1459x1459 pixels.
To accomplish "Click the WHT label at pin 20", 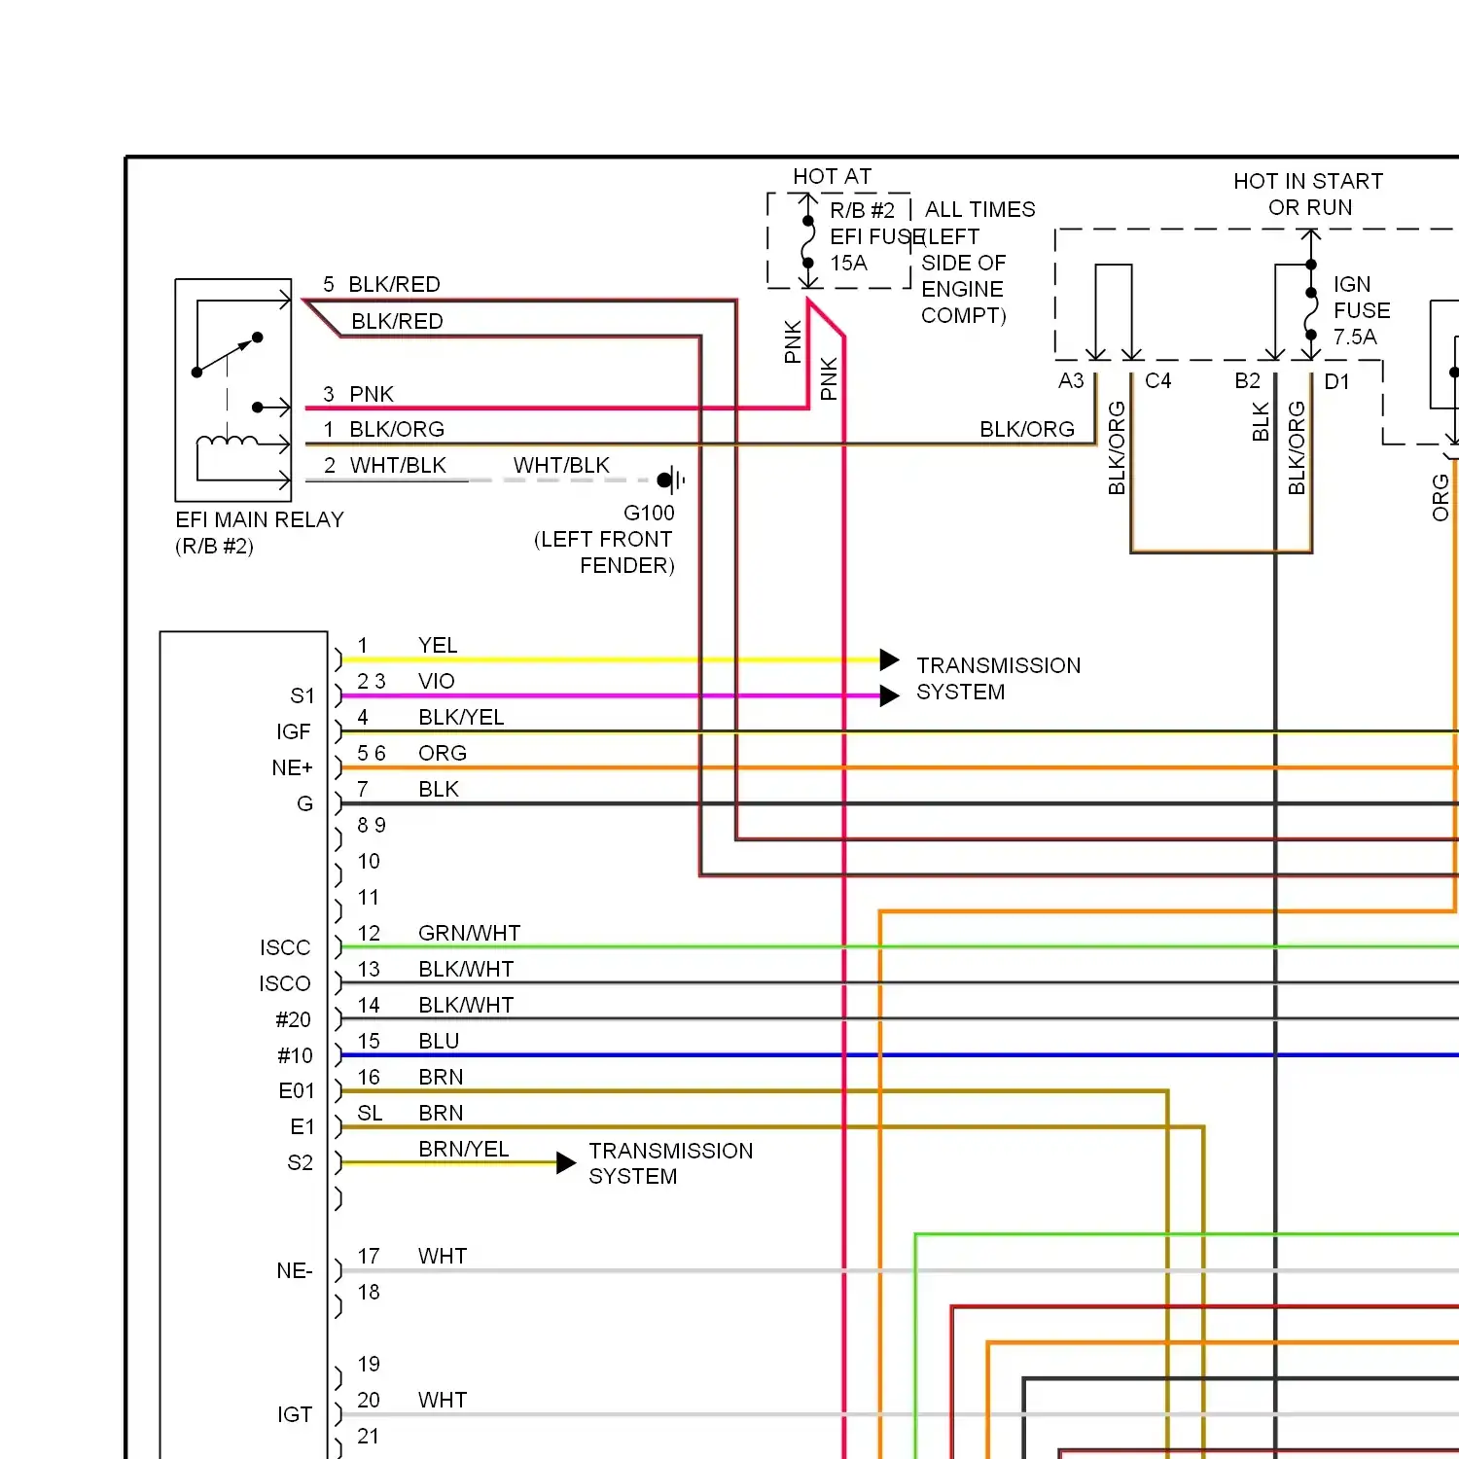I will 443,1400.
